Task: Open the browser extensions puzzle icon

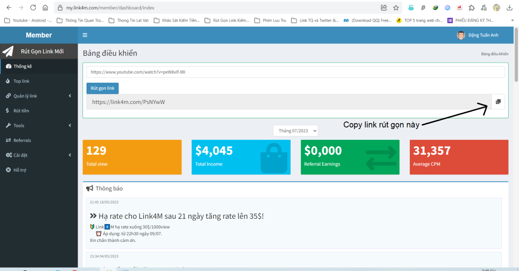Action: coord(472,7)
